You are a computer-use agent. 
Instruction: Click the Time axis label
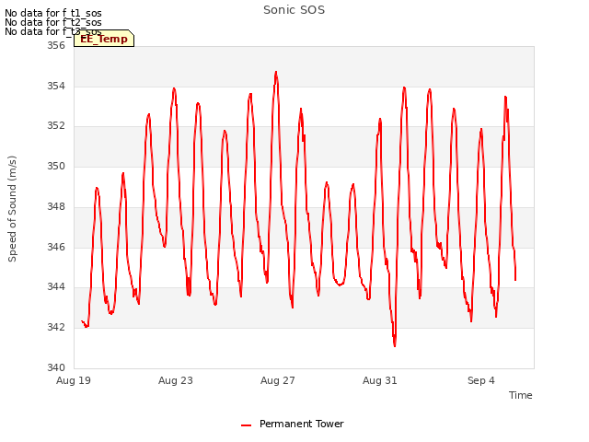coord(520,395)
